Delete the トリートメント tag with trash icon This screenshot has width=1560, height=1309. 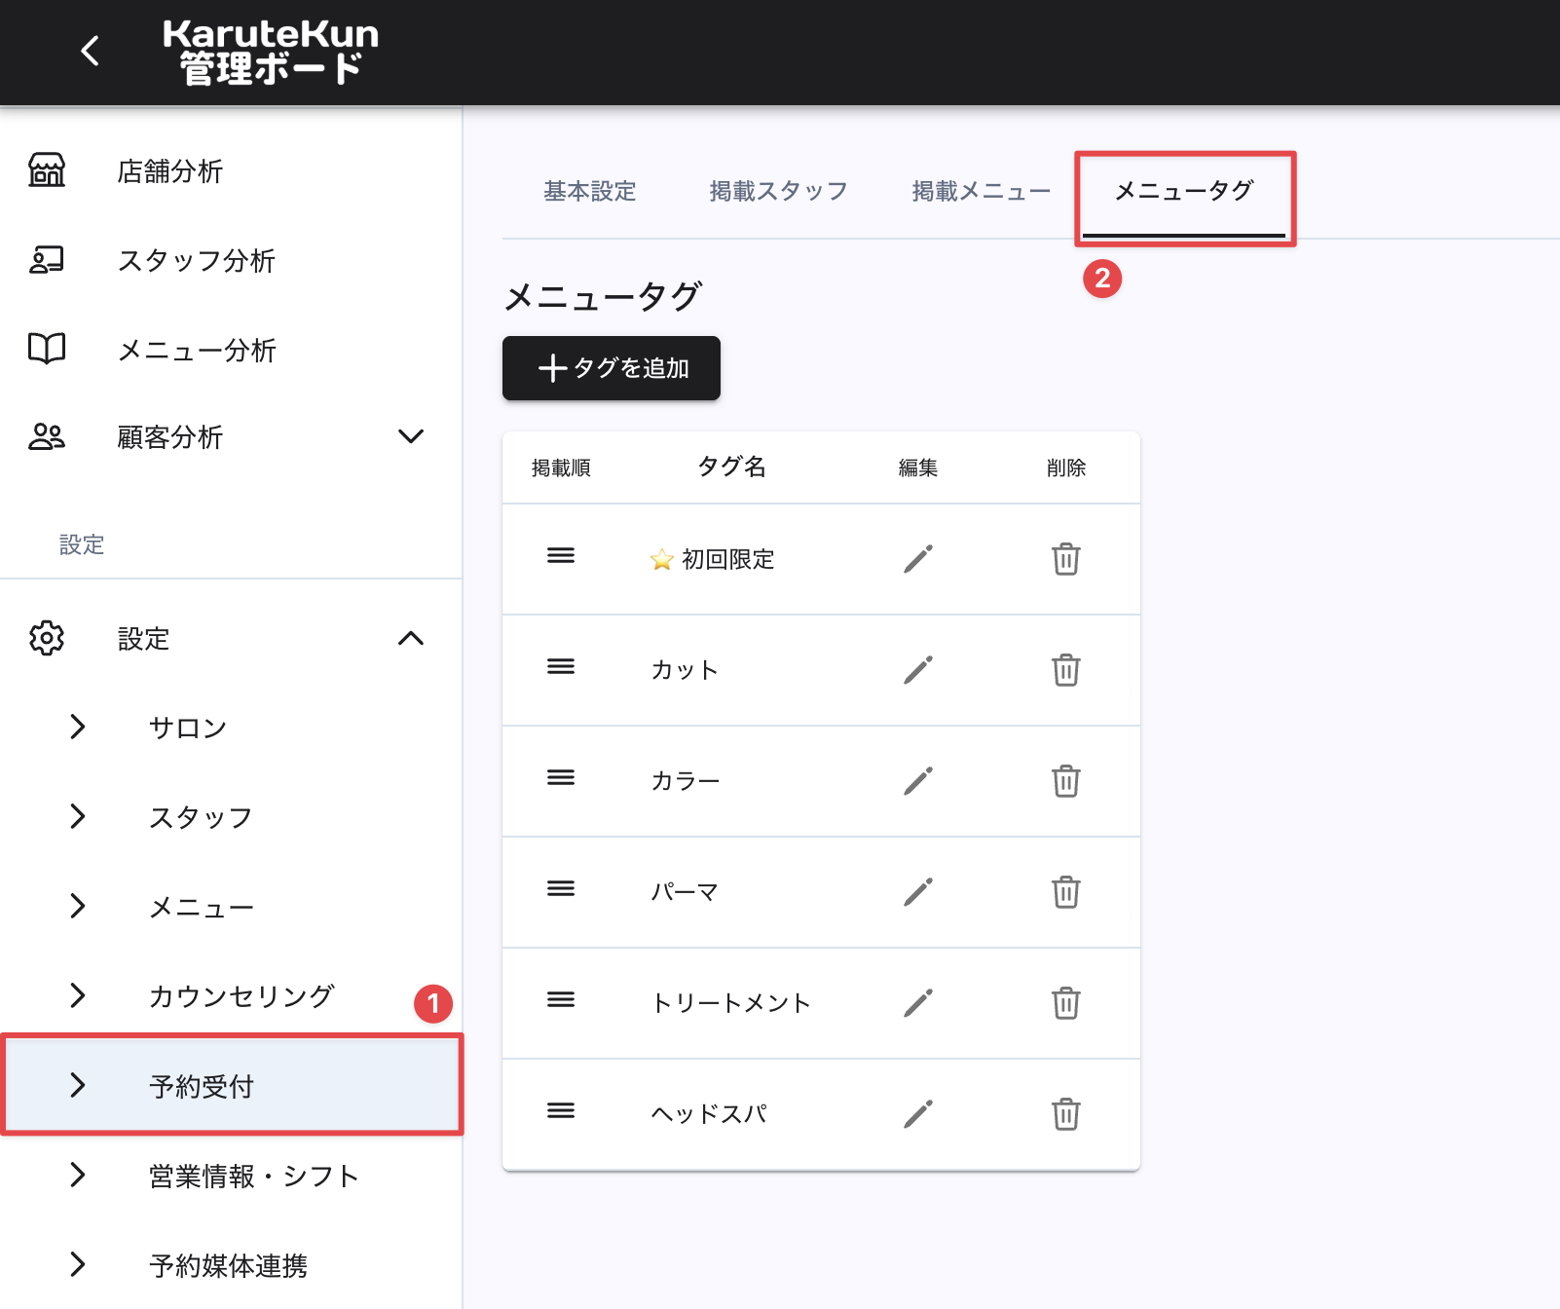pyautogui.click(x=1066, y=1003)
